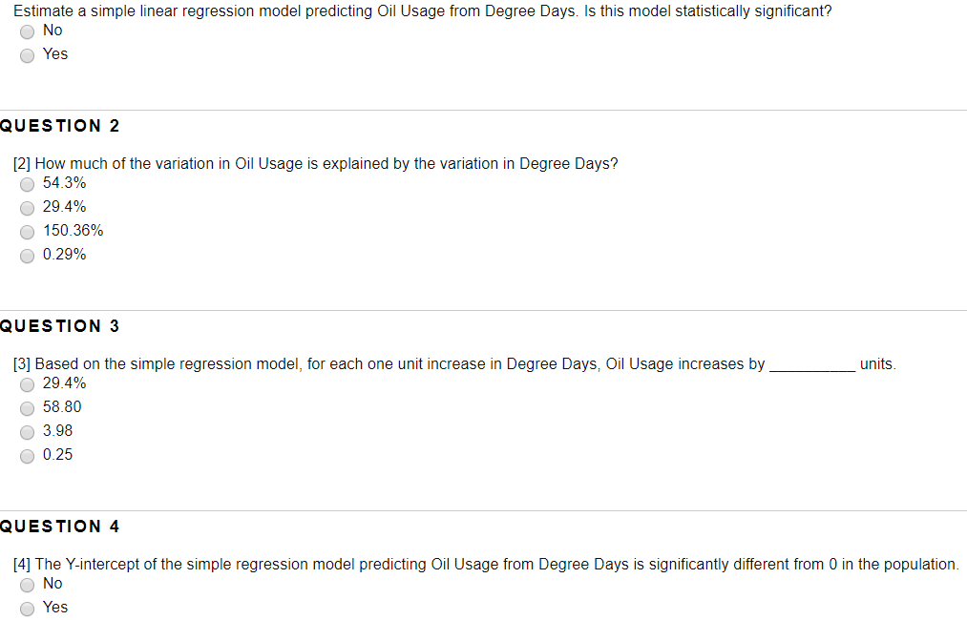Click the QUESTION 4 heading
This screenshot has width=967, height=620.
(x=60, y=526)
